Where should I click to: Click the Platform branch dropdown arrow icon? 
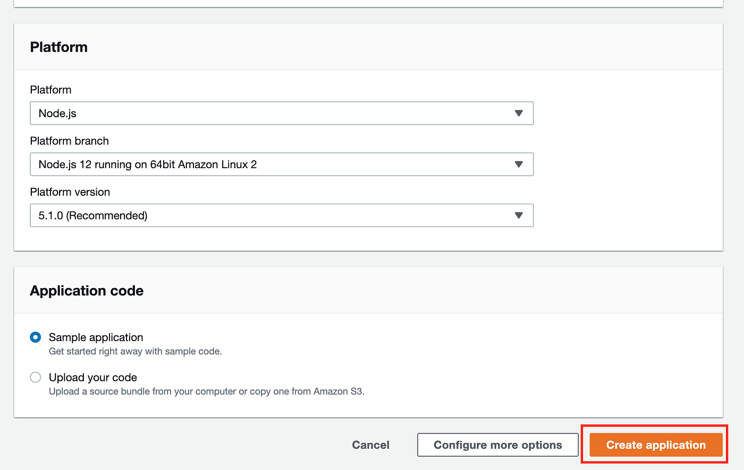click(519, 164)
